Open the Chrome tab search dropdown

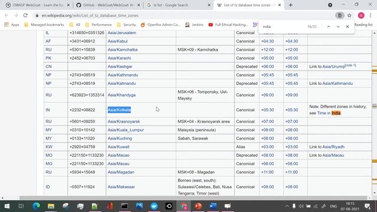[x=330, y=5]
